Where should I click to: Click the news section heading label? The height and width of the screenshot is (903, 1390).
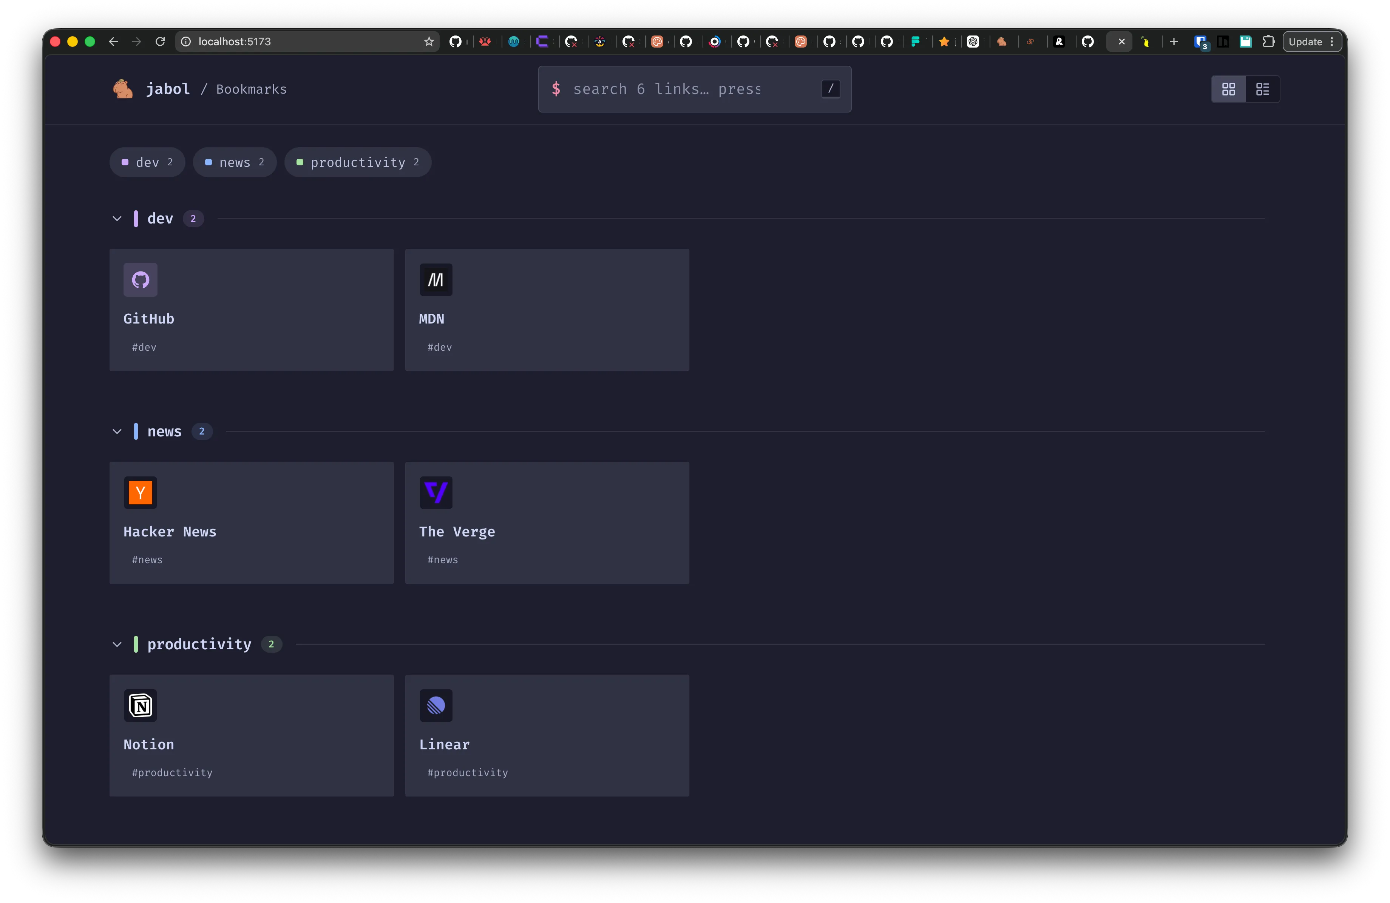(x=164, y=432)
